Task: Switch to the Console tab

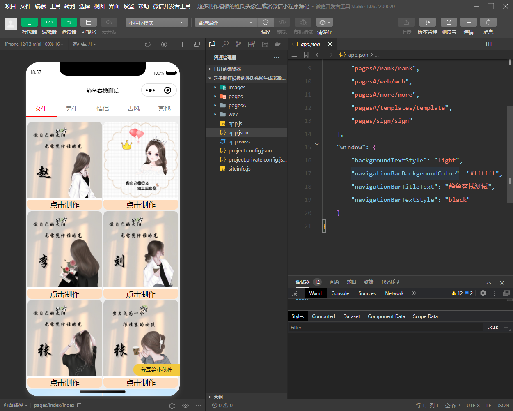Action: (x=340, y=293)
